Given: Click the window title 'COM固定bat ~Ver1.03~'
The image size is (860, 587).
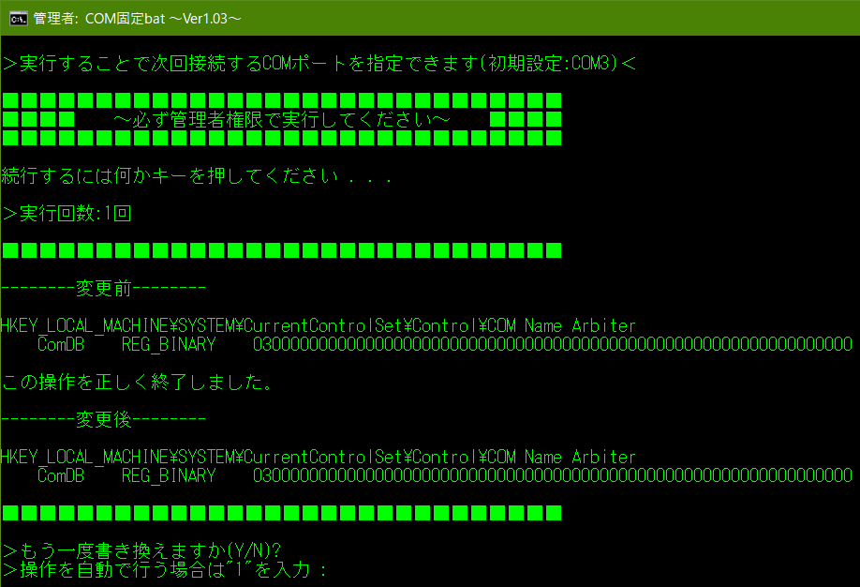Looking at the screenshot, I should coord(163,19).
